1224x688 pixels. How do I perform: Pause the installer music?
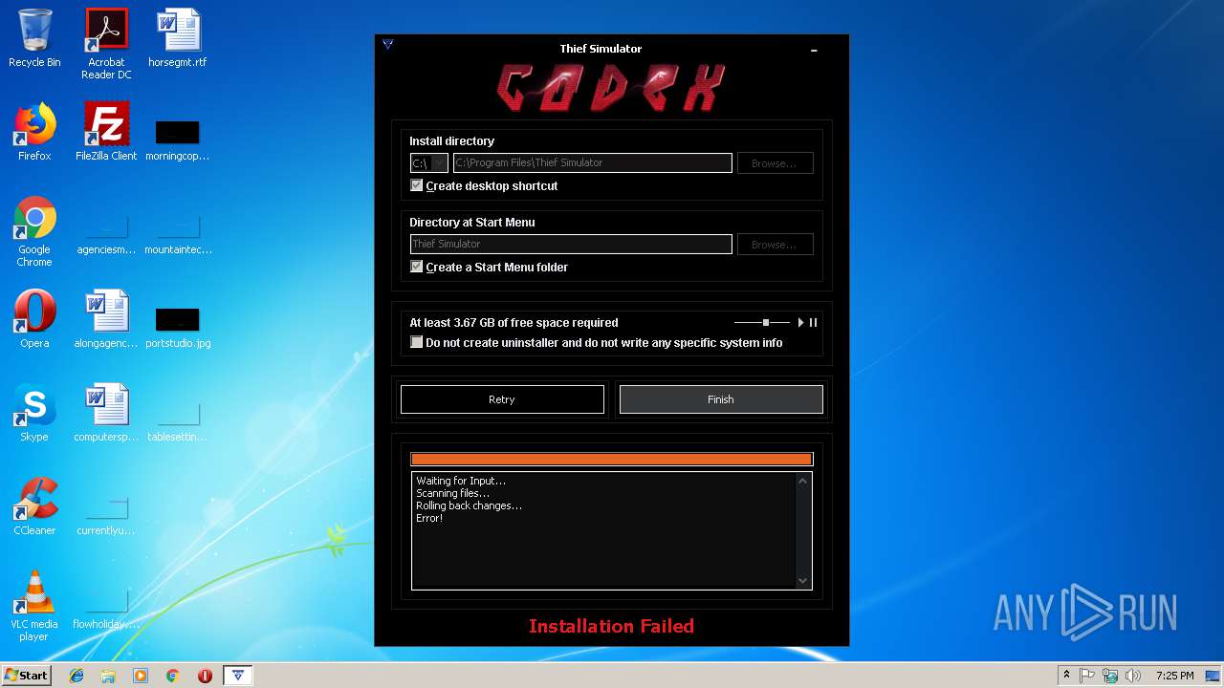coord(814,323)
